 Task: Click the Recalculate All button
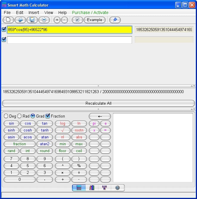tap(98, 103)
